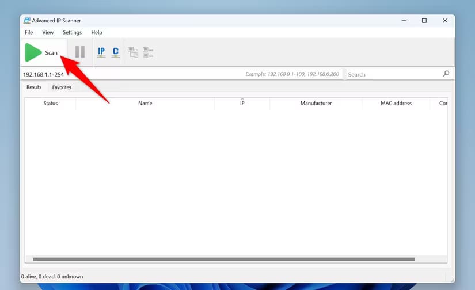The height and width of the screenshot is (290, 475).
Task: Click the IP subnet toolbar icon
Action: [x=101, y=52]
